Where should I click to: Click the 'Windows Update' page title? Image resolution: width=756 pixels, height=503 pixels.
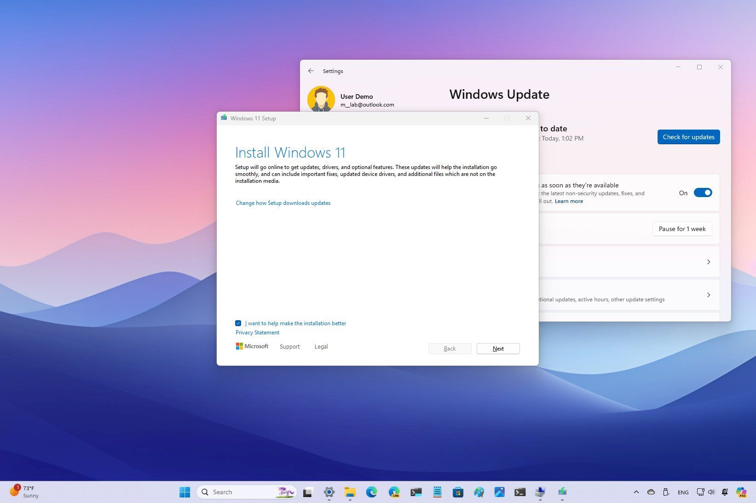click(499, 94)
